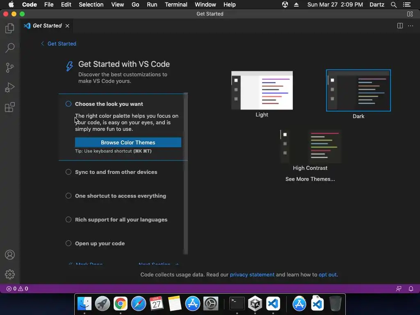Open the Apple menu

(x=11, y=5)
